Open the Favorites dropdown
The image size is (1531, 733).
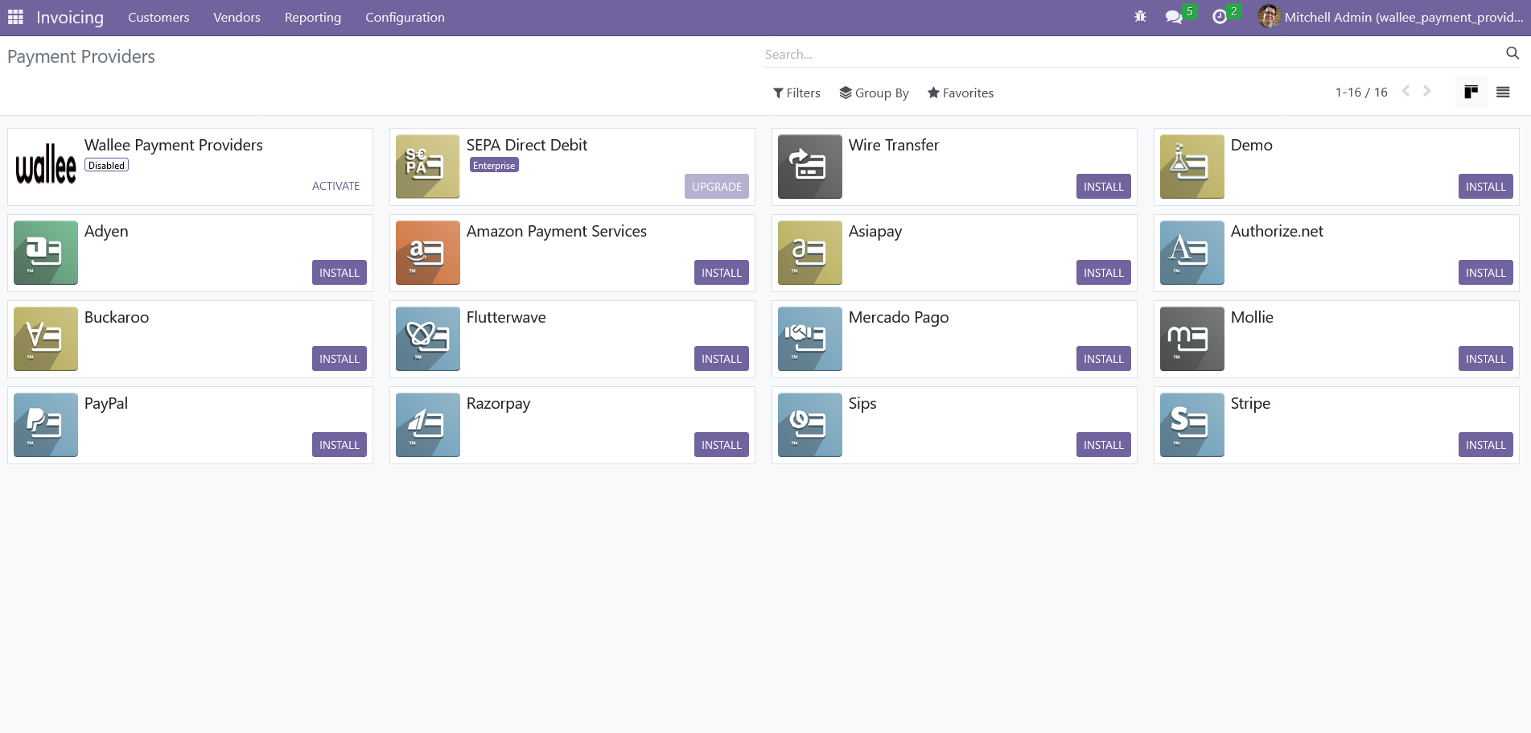(x=960, y=93)
